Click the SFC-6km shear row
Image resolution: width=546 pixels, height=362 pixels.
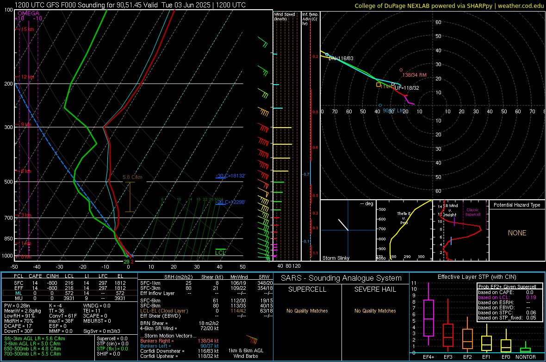coord(206,301)
